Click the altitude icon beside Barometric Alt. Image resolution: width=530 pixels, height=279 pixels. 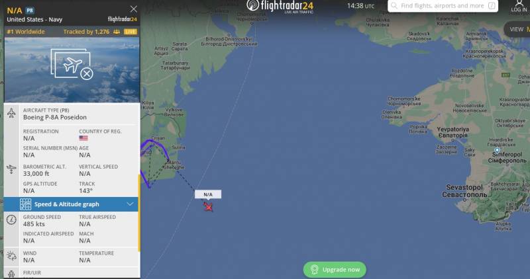(11, 169)
